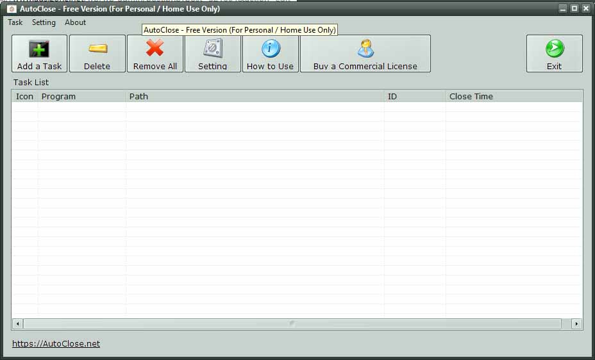Viewport: 595px width, 360px height.
Task: Open the Setting toolbar icon
Action: point(212,49)
